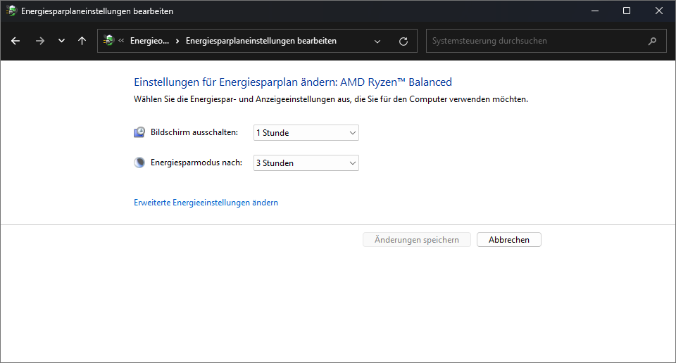This screenshot has width=676, height=363.
Task: Maximize the window
Action: click(x=627, y=11)
